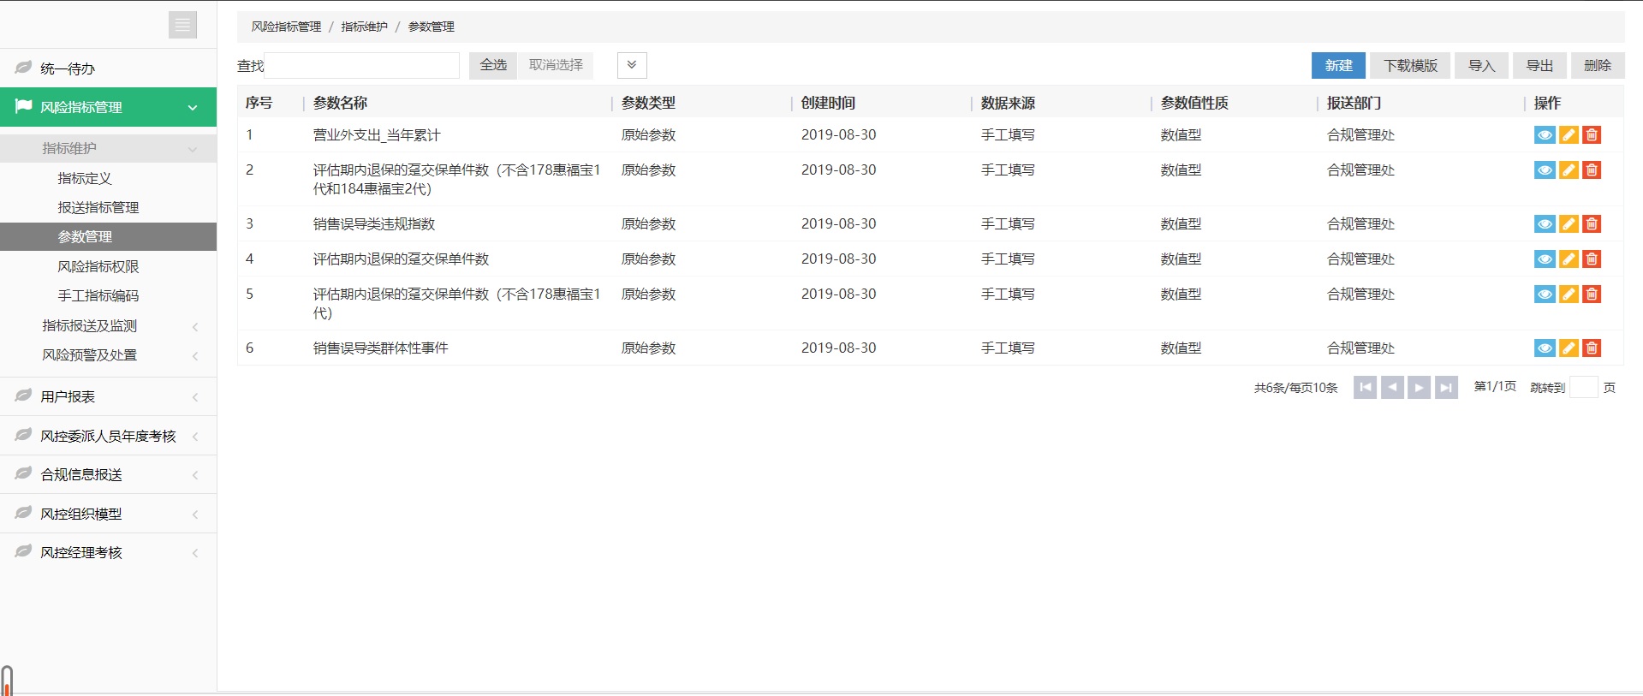Image resolution: width=1643 pixels, height=696 pixels.
Task: View details of 营业外支出_当年累计 row
Action: pyautogui.click(x=1545, y=135)
